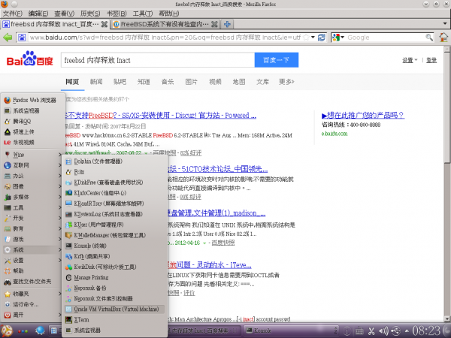Launch XTerm from the system submenu
Viewport: 451px width, 338px height.
(114, 320)
